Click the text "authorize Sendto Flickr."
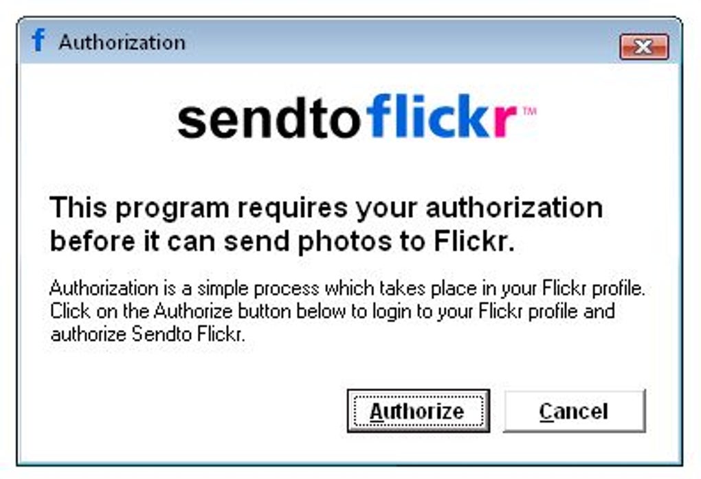701x479 pixels. [147, 335]
